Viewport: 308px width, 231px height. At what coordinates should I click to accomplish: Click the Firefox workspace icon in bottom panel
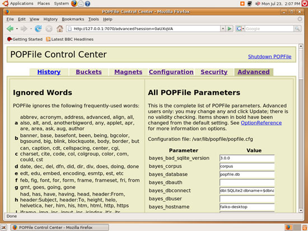pyautogui.click(x=288, y=227)
